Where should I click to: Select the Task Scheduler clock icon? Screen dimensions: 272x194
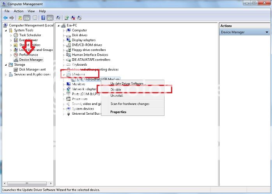click(16, 35)
